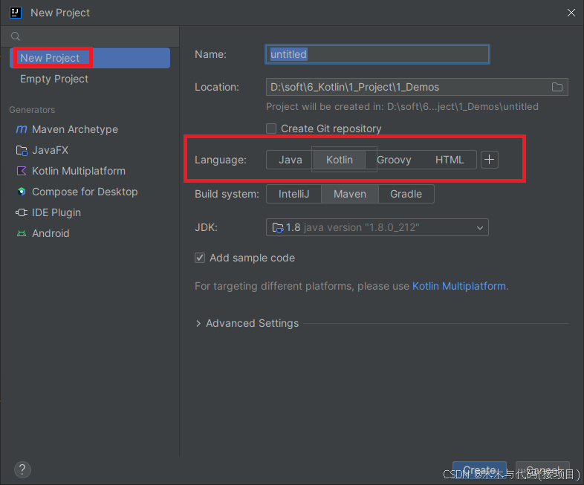Screen dimensions: 584x485
Task: Choose IntelliJ build system
Action: point(294,194)
